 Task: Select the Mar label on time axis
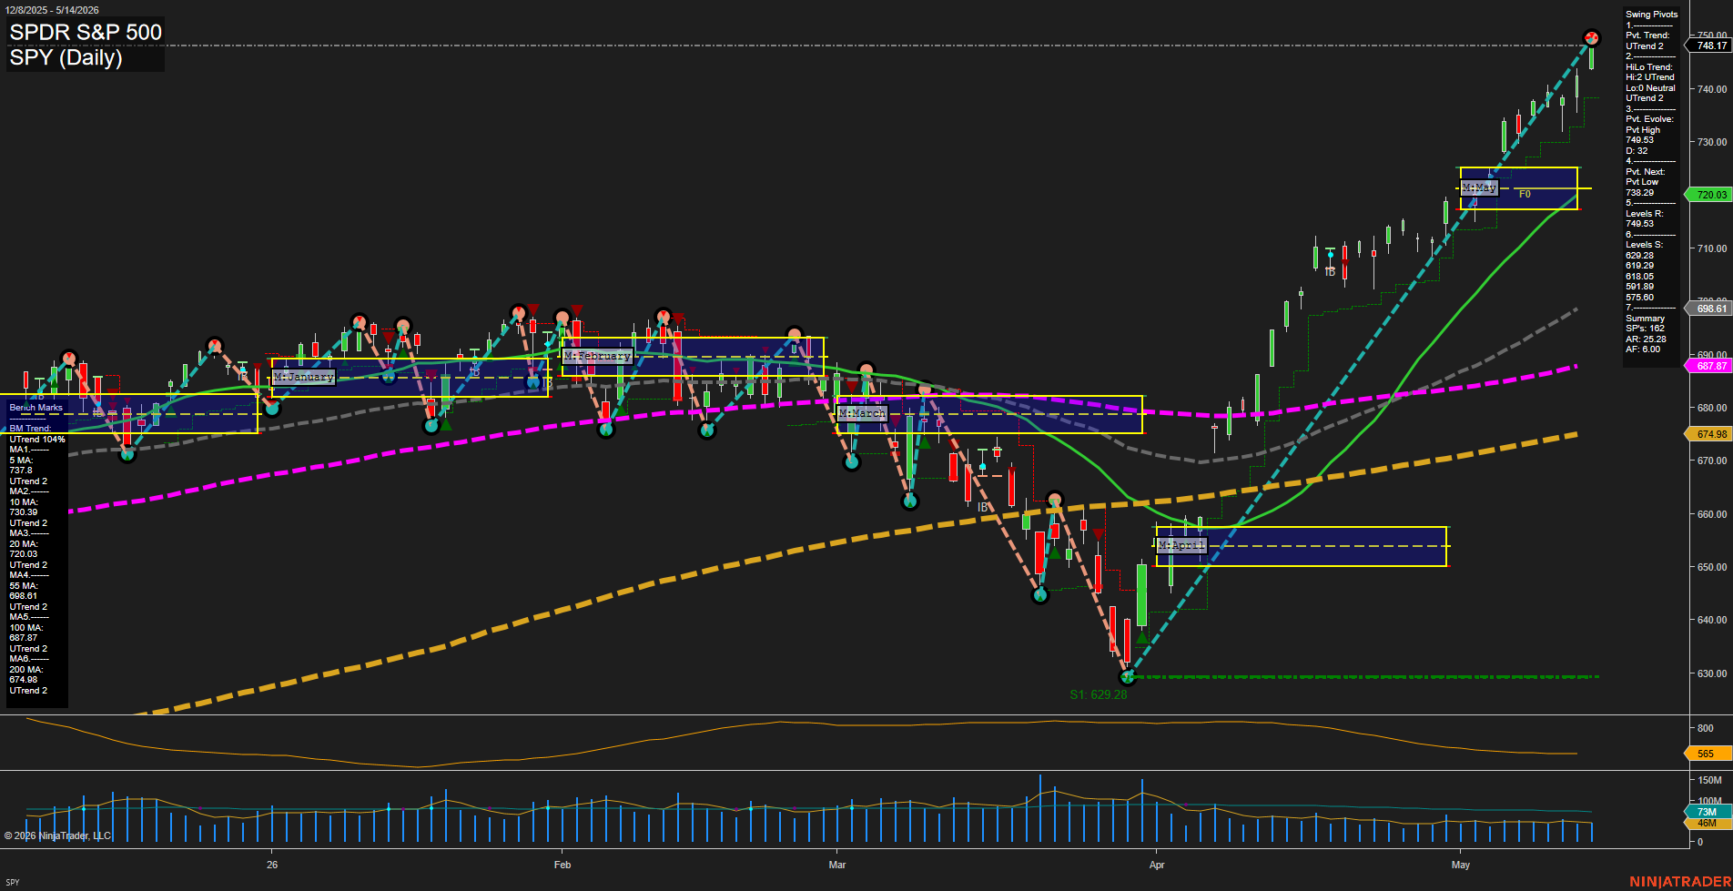tap(837, 865)
